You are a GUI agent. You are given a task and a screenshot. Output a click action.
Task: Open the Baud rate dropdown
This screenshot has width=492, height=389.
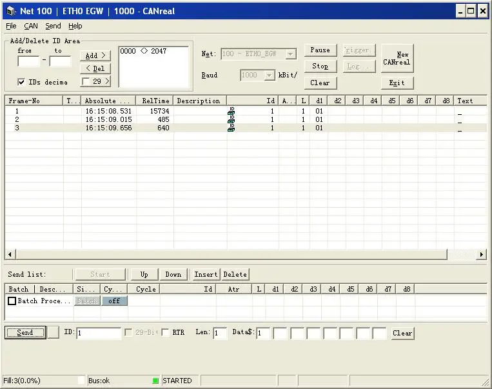pos(270,75)
